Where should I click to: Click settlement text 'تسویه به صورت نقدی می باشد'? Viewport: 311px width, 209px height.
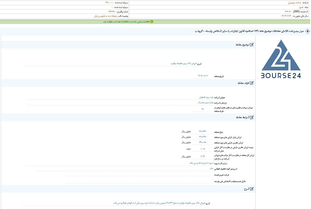coord(201,163)
